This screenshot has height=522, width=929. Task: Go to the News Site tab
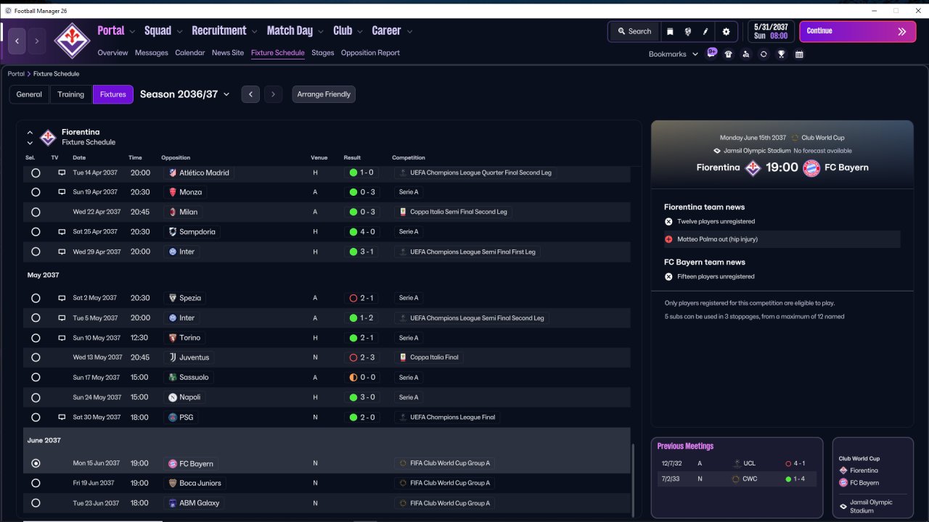(x=228, y=53)
